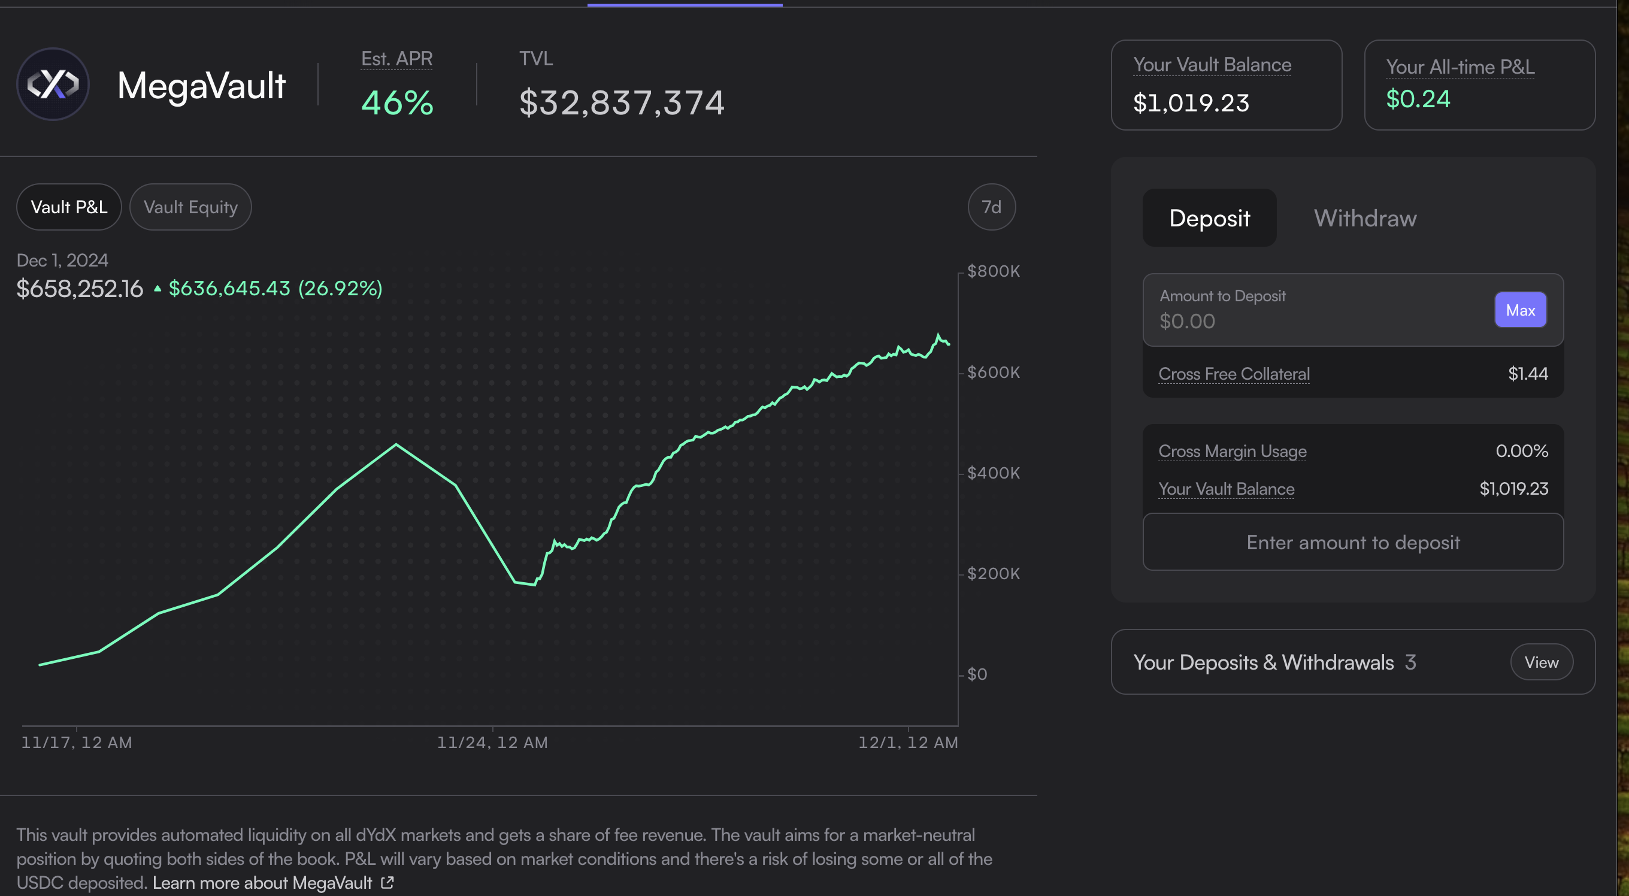Click Enter amount to deposit button
The height and width of the screenshot is (896, 1629).
click(1353, 542)
